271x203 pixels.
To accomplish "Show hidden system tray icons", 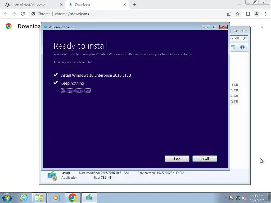I will pos(225,198).
